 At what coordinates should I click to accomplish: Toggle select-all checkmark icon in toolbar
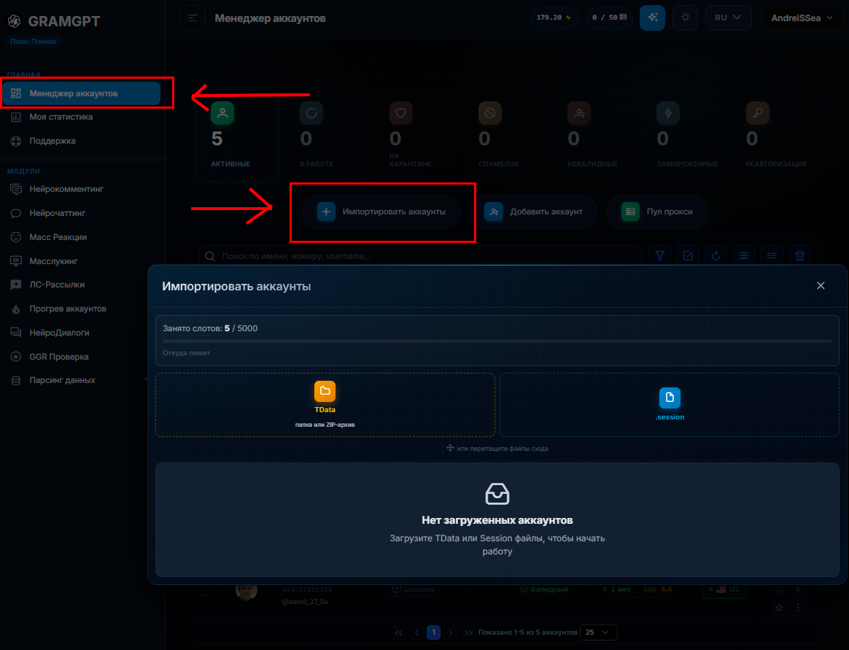(x=688, y=255)
